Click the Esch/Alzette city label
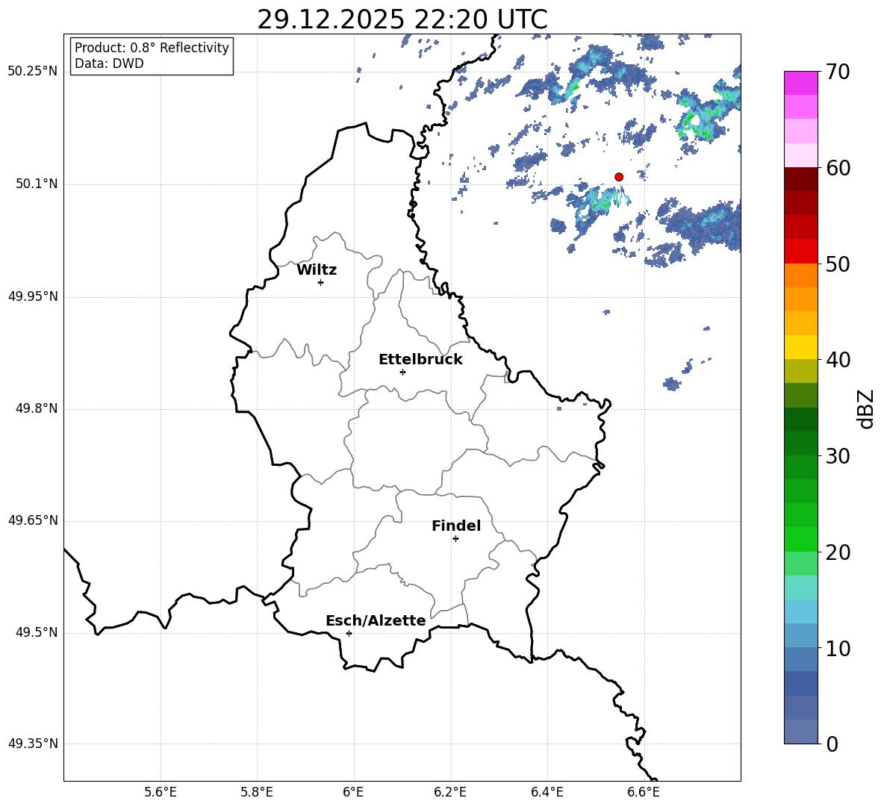This screenshot has width=884, height=807. (x=376, y=620)
